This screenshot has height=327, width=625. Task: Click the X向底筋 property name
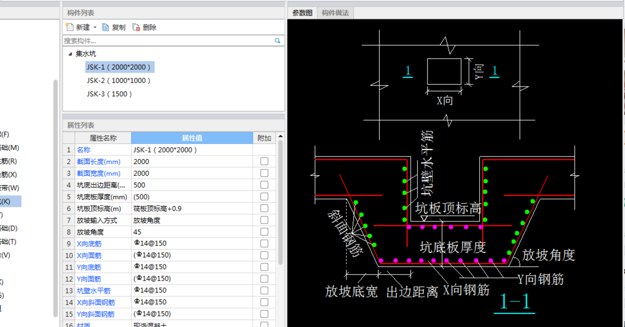[89, 243]
